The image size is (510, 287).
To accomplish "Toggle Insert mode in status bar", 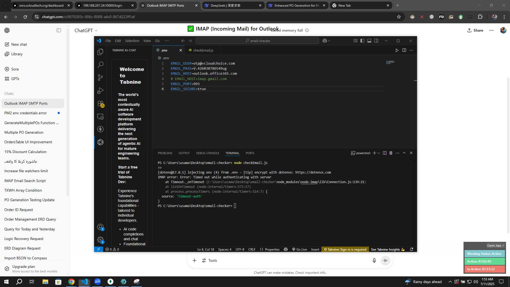I will (x=315, y=249).
